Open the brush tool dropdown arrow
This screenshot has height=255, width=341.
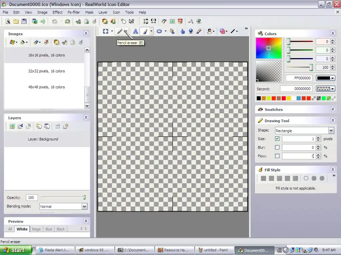tap(151, 31)
